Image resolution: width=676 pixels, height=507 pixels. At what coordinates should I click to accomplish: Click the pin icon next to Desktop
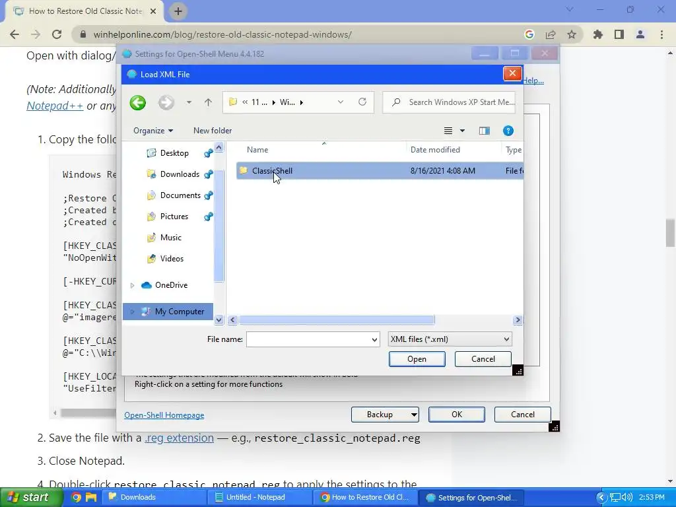(209, 153)
